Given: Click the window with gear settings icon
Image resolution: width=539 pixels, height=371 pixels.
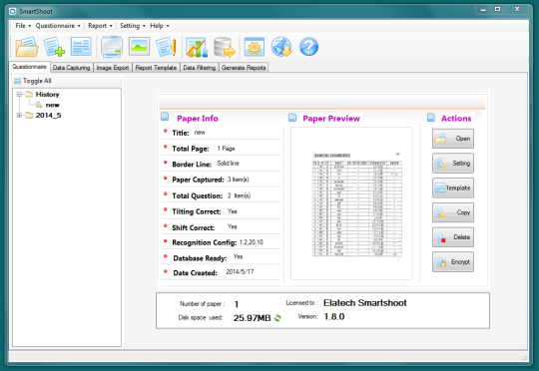Looking at the screenshot, I should click(255, 47).
